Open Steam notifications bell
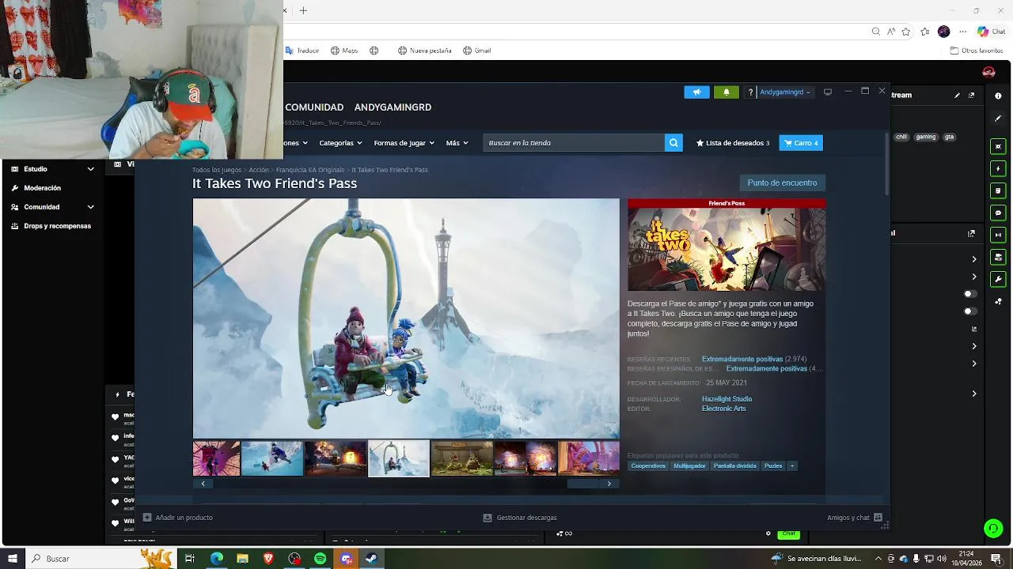The height and width of the screenshot is (569, 1013). 727,92
